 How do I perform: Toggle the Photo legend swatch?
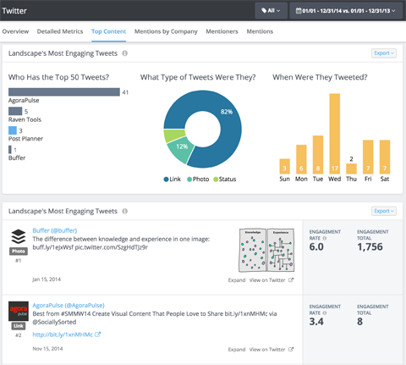[189, 180]
